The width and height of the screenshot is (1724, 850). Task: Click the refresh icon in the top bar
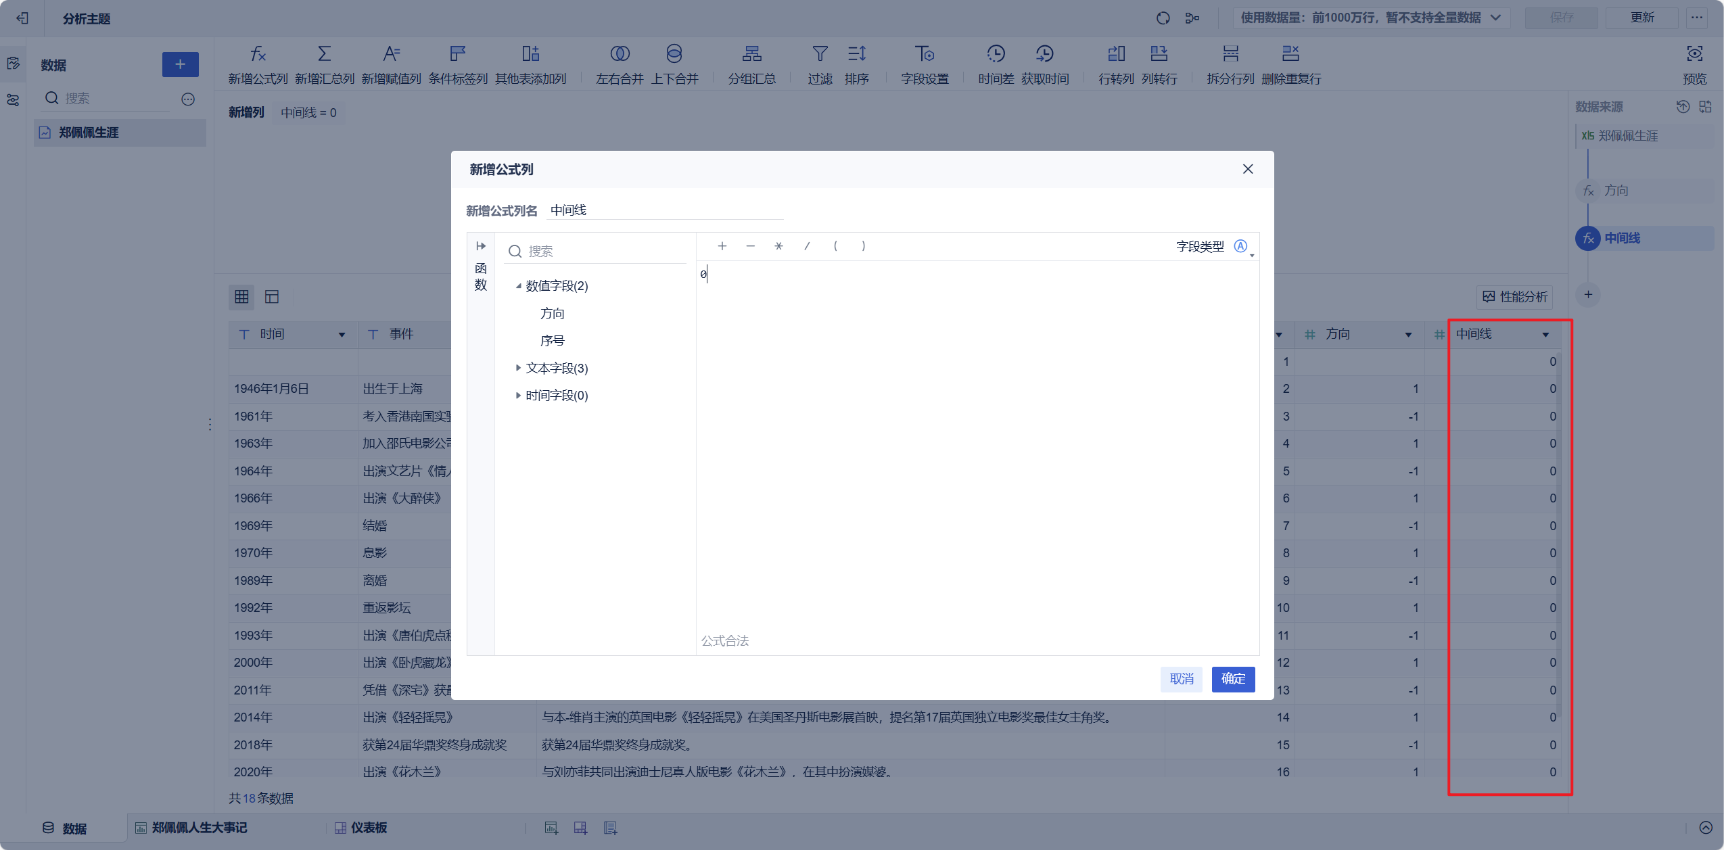click(x=1163, y=18)
